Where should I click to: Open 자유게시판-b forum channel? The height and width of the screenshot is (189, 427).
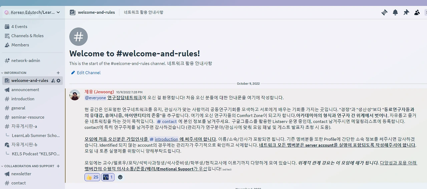(32, 145)
